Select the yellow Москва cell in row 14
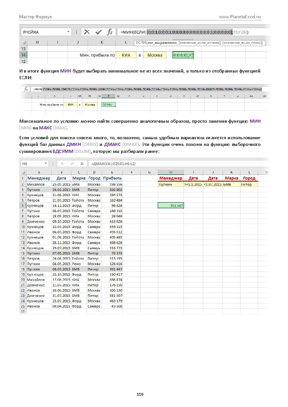Screen dimensions: 288x407 155,55
